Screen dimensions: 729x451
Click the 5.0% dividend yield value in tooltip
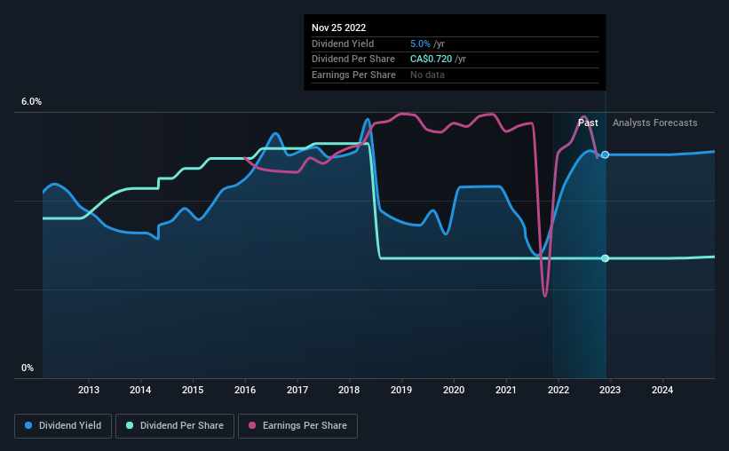tap(420, 44)
